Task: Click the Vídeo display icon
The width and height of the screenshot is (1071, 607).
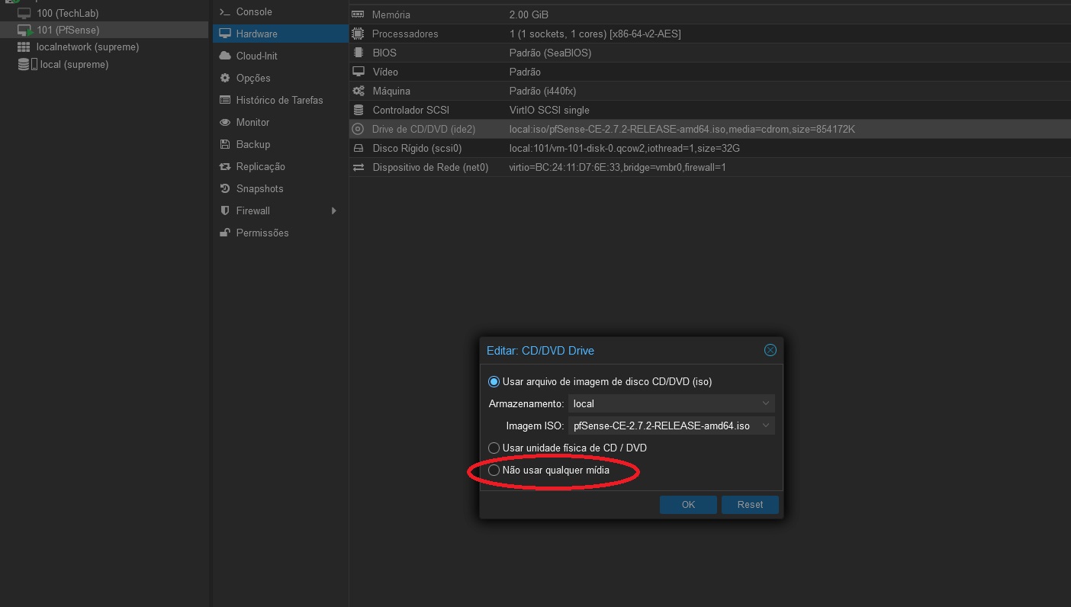Action: click(358, 72)
